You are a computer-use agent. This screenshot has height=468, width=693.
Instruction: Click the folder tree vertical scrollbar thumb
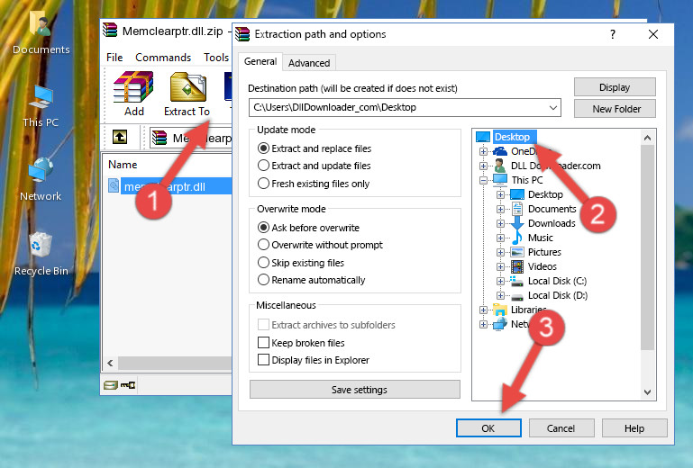[647, 247]
